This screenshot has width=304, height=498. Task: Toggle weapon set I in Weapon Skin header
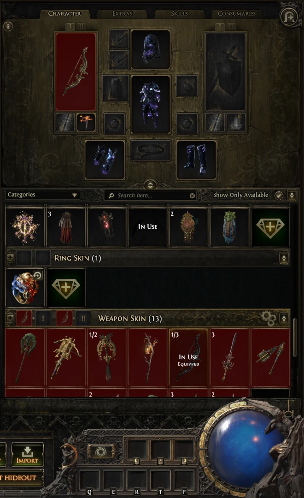(x=42, y=318)
